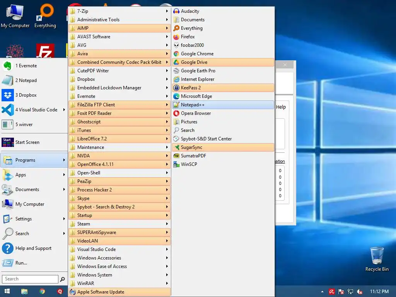Screen dimensions: 396x297
Task: Expand the Open-Shell folder
Action: 119,173
